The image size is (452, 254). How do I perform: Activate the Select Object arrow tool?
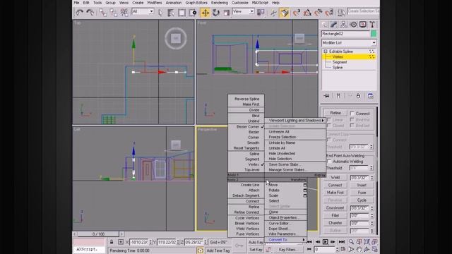(x=160, y=13)
